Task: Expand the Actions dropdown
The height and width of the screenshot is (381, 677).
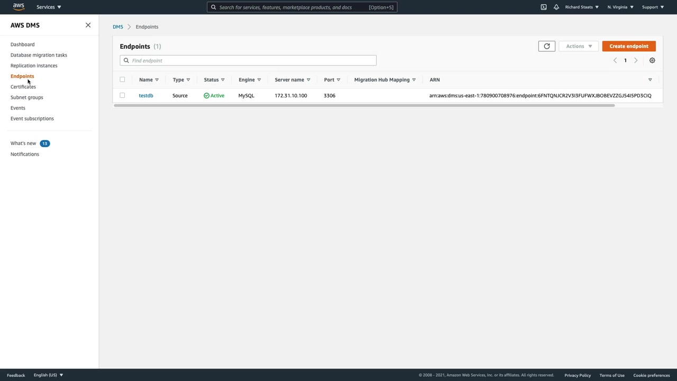Action: [x=579, y=46]
